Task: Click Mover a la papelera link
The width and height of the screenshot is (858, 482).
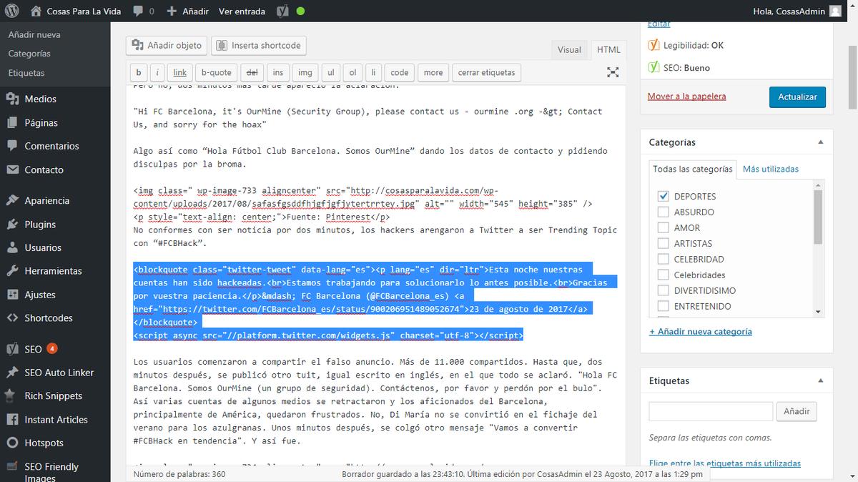Action: 686,97
